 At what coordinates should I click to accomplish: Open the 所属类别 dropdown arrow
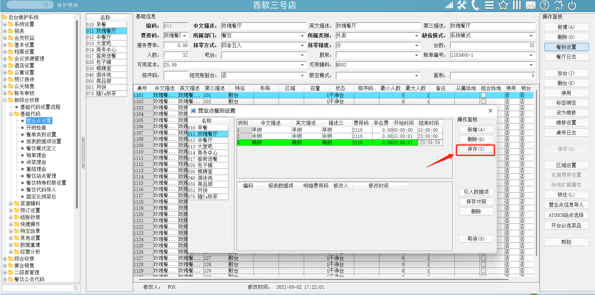(416, 36)
